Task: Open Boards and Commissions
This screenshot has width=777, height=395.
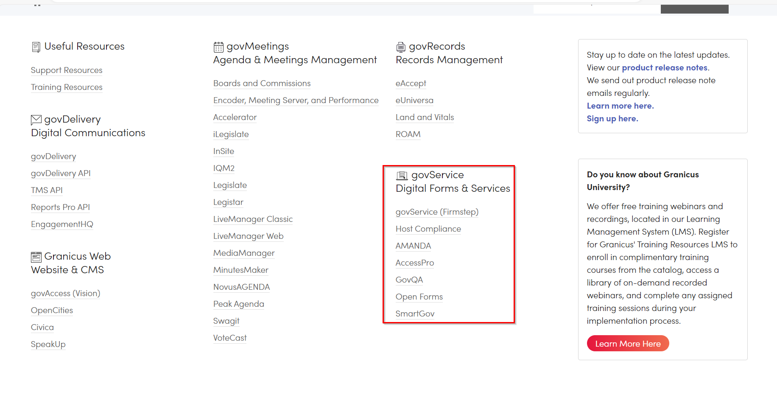Action: point(262,83)
